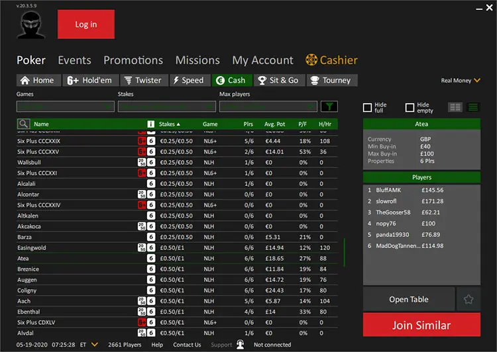Switch to list view layout
The height and width of the screenshot is (352, 497).
[473, 107]
